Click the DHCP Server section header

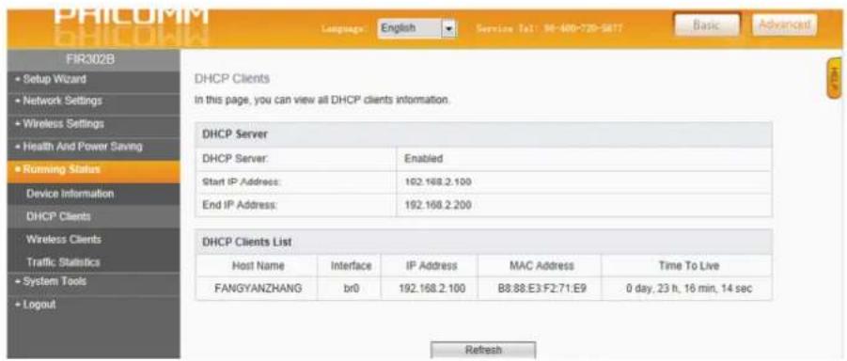(x=483, y=134)
